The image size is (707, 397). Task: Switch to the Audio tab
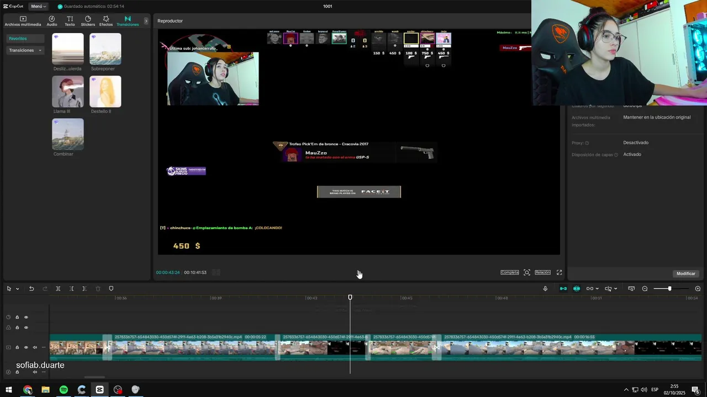point(52,21)
